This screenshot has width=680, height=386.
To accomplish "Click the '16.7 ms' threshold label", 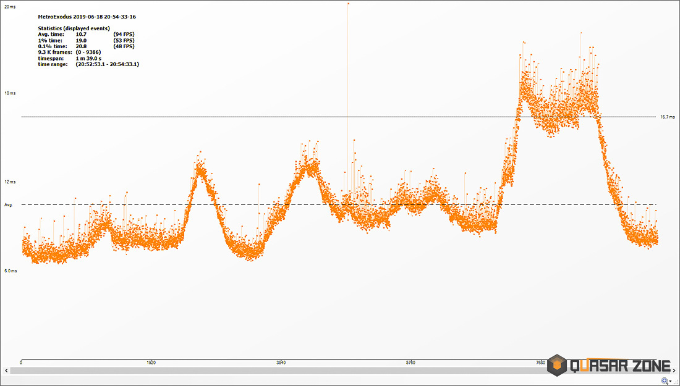I will pos(668,117).
